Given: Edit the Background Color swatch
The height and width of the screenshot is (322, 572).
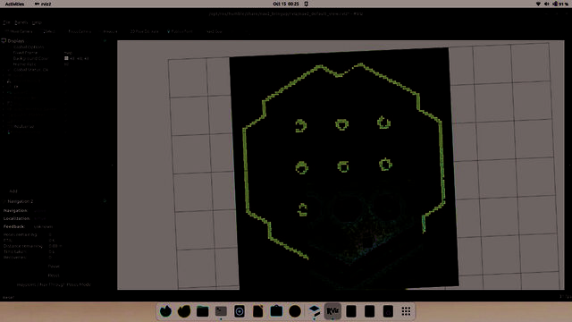Looking at the screenshot, I should (66, 58).
